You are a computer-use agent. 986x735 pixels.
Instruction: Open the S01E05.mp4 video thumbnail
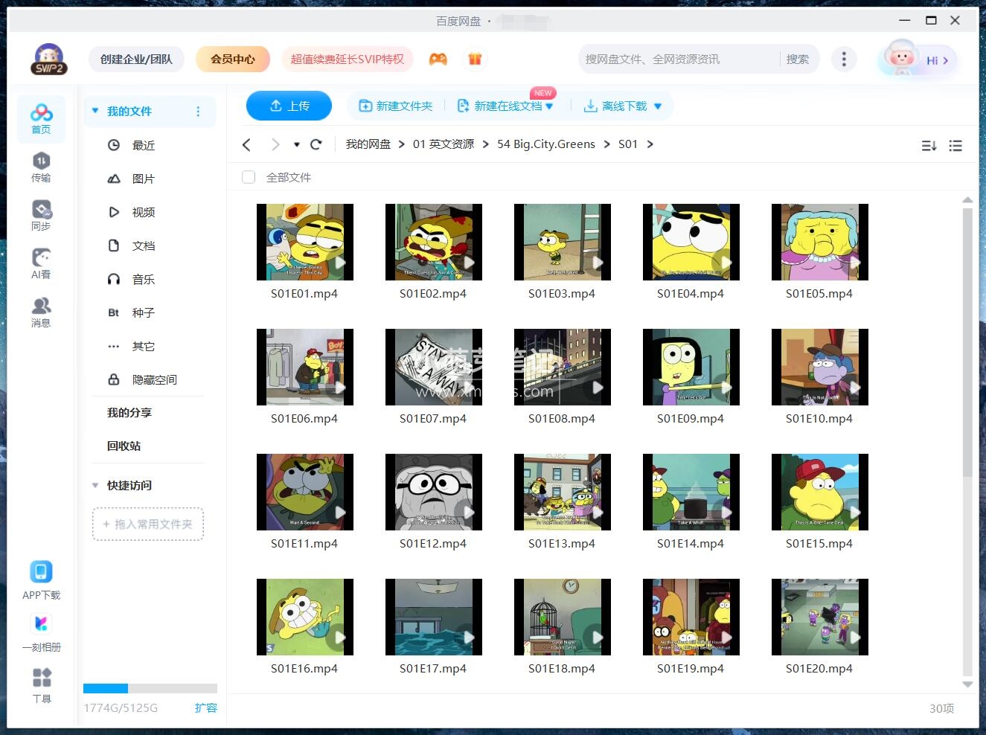pyautogui.click(x=819, y=241)
